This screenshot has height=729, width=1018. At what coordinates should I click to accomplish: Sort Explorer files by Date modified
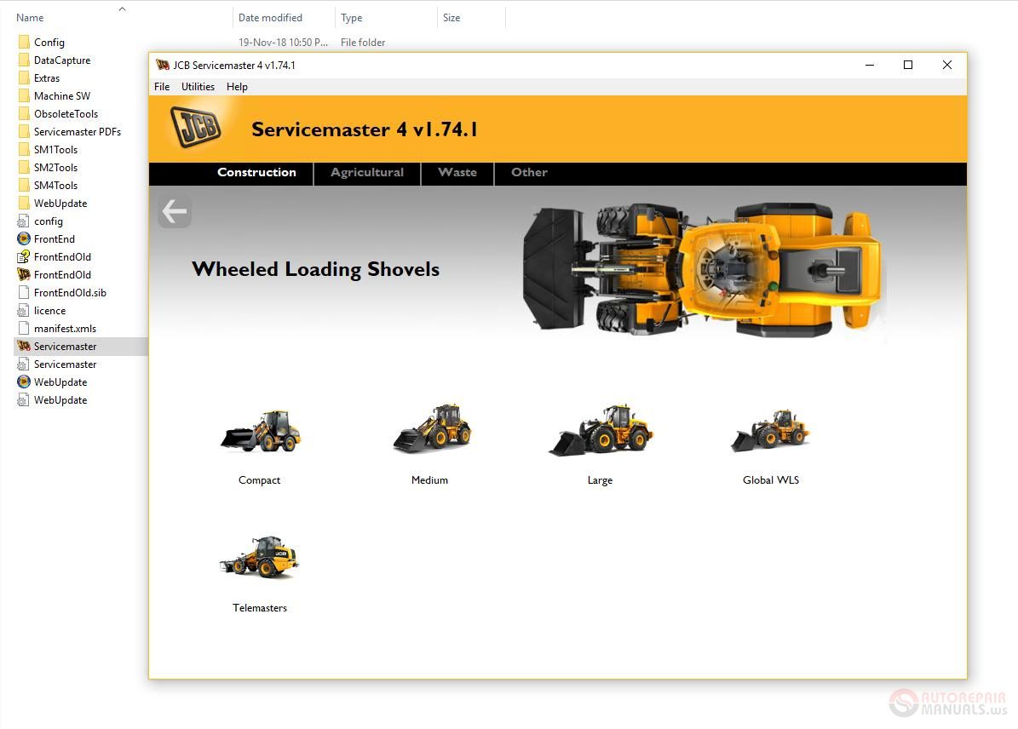(x=270, y=18)
